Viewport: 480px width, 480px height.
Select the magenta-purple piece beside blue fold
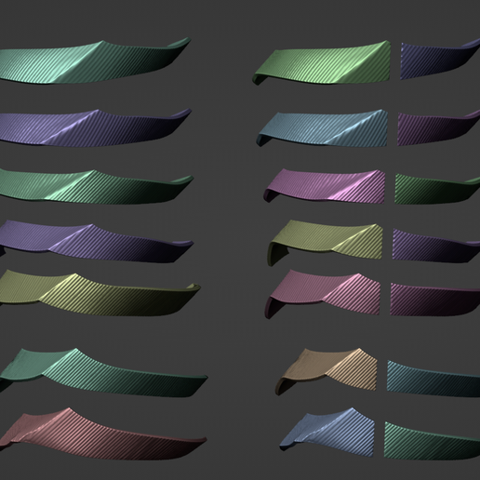point(439,128)
